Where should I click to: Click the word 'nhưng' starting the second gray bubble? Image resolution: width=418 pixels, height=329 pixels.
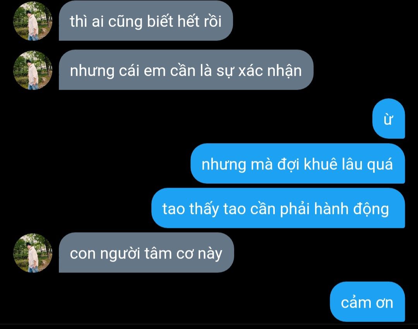[92, 72]
